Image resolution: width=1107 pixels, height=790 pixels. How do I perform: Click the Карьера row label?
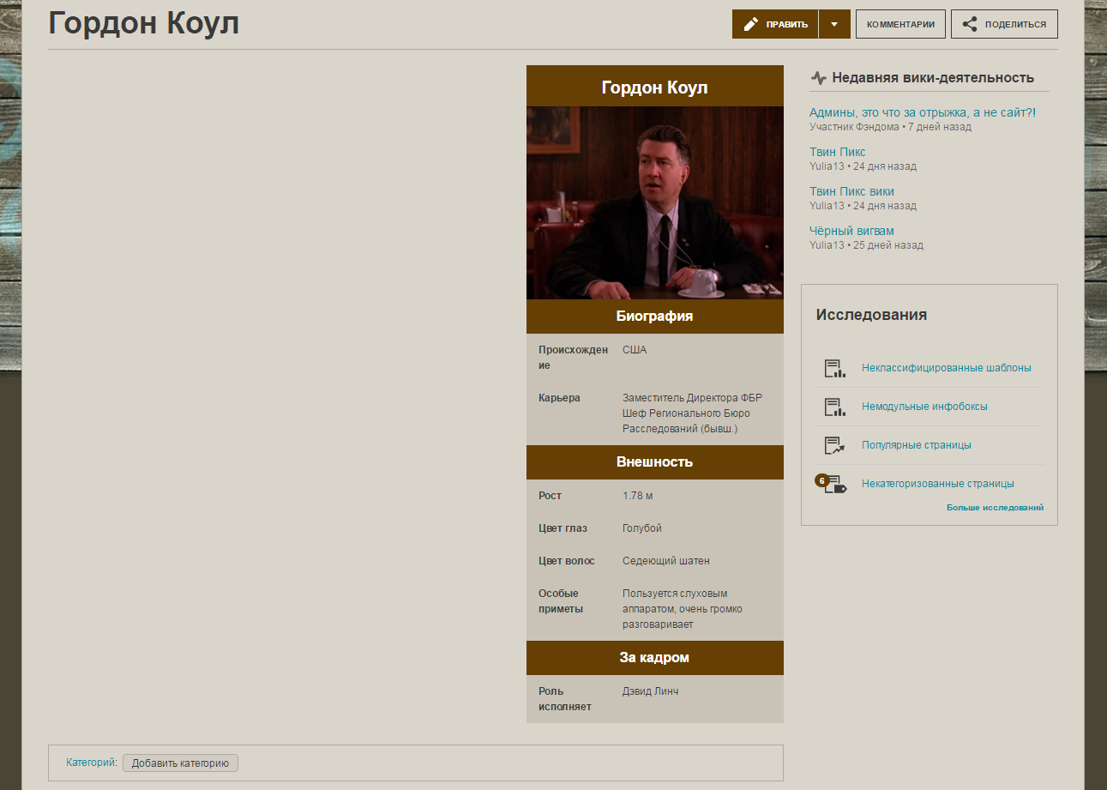click(x=559, y=398)
